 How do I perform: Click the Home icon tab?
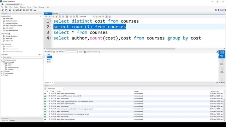[2, 4]
